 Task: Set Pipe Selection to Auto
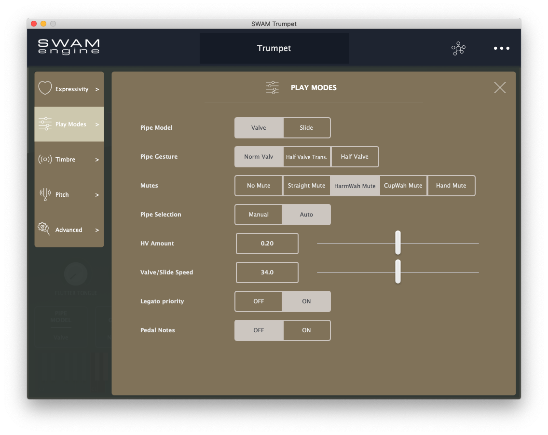pos(306,215)
